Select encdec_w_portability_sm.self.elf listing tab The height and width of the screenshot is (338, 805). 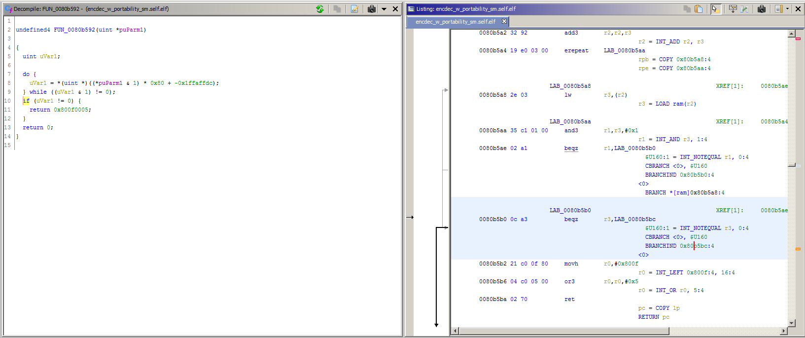click(x=455, y=22)
